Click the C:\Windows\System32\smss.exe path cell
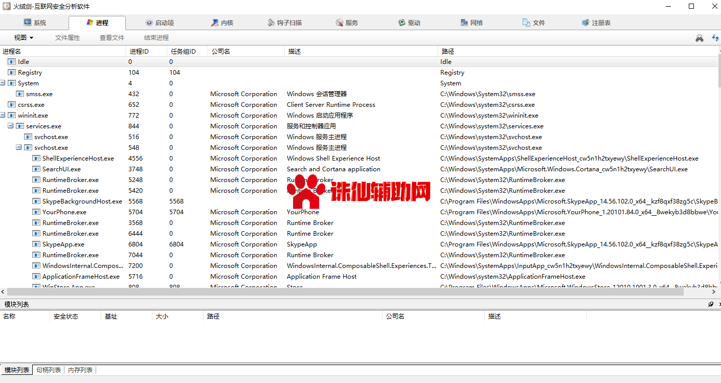 (488, 94)
